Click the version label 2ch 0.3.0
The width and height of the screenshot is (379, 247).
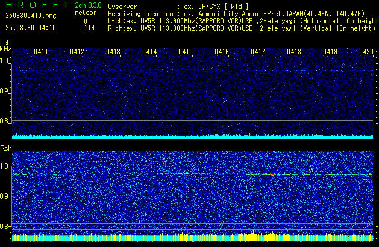click(88, 5)
